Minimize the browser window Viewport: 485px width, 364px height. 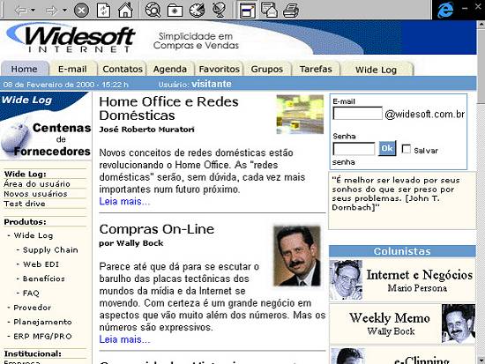pos(464,8)
